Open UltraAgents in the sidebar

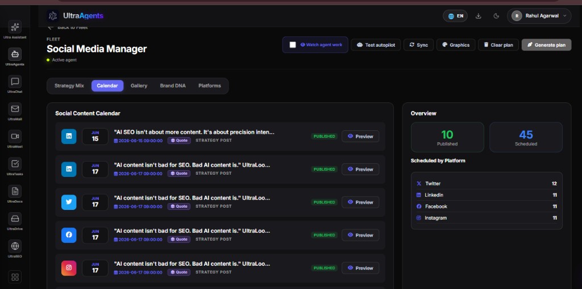click(15, 54)
